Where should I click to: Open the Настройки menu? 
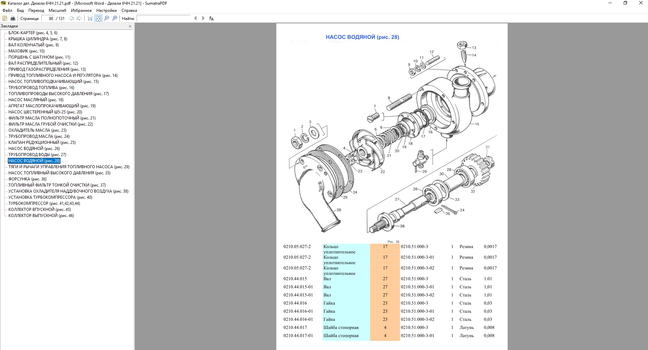click(106, 10)
